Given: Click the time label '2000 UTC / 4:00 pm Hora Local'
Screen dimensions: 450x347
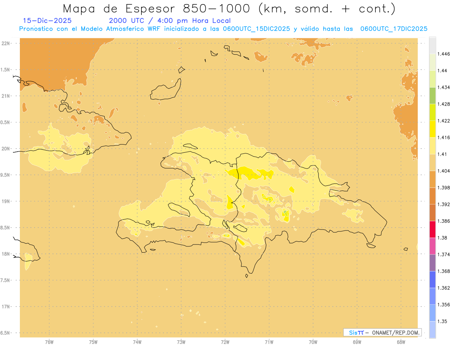Looking at the screenshot, I should coord(169,21).
